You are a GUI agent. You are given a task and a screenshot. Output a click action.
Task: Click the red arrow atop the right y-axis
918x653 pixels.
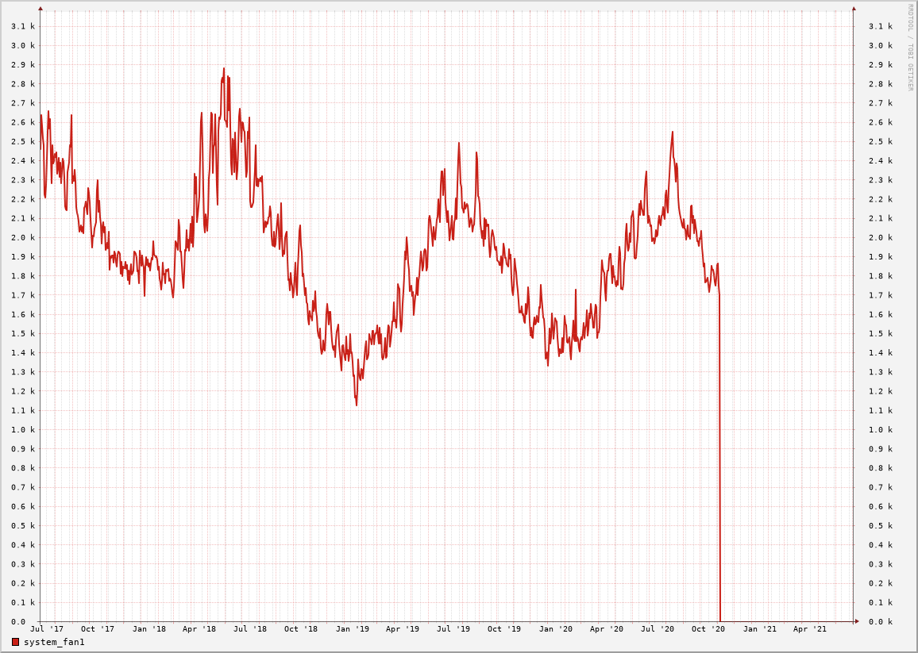pyautogui.click(x=854, y=9)
